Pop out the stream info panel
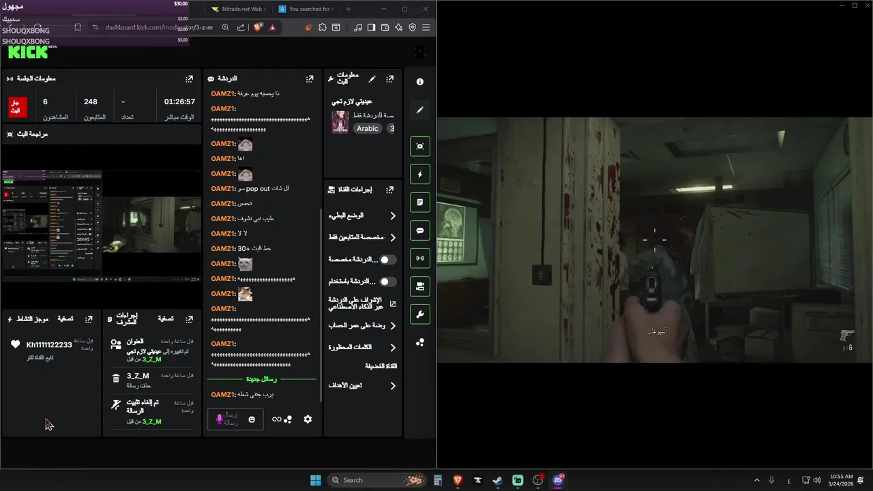Screen dimensions: 873x491 coord(389,79)
